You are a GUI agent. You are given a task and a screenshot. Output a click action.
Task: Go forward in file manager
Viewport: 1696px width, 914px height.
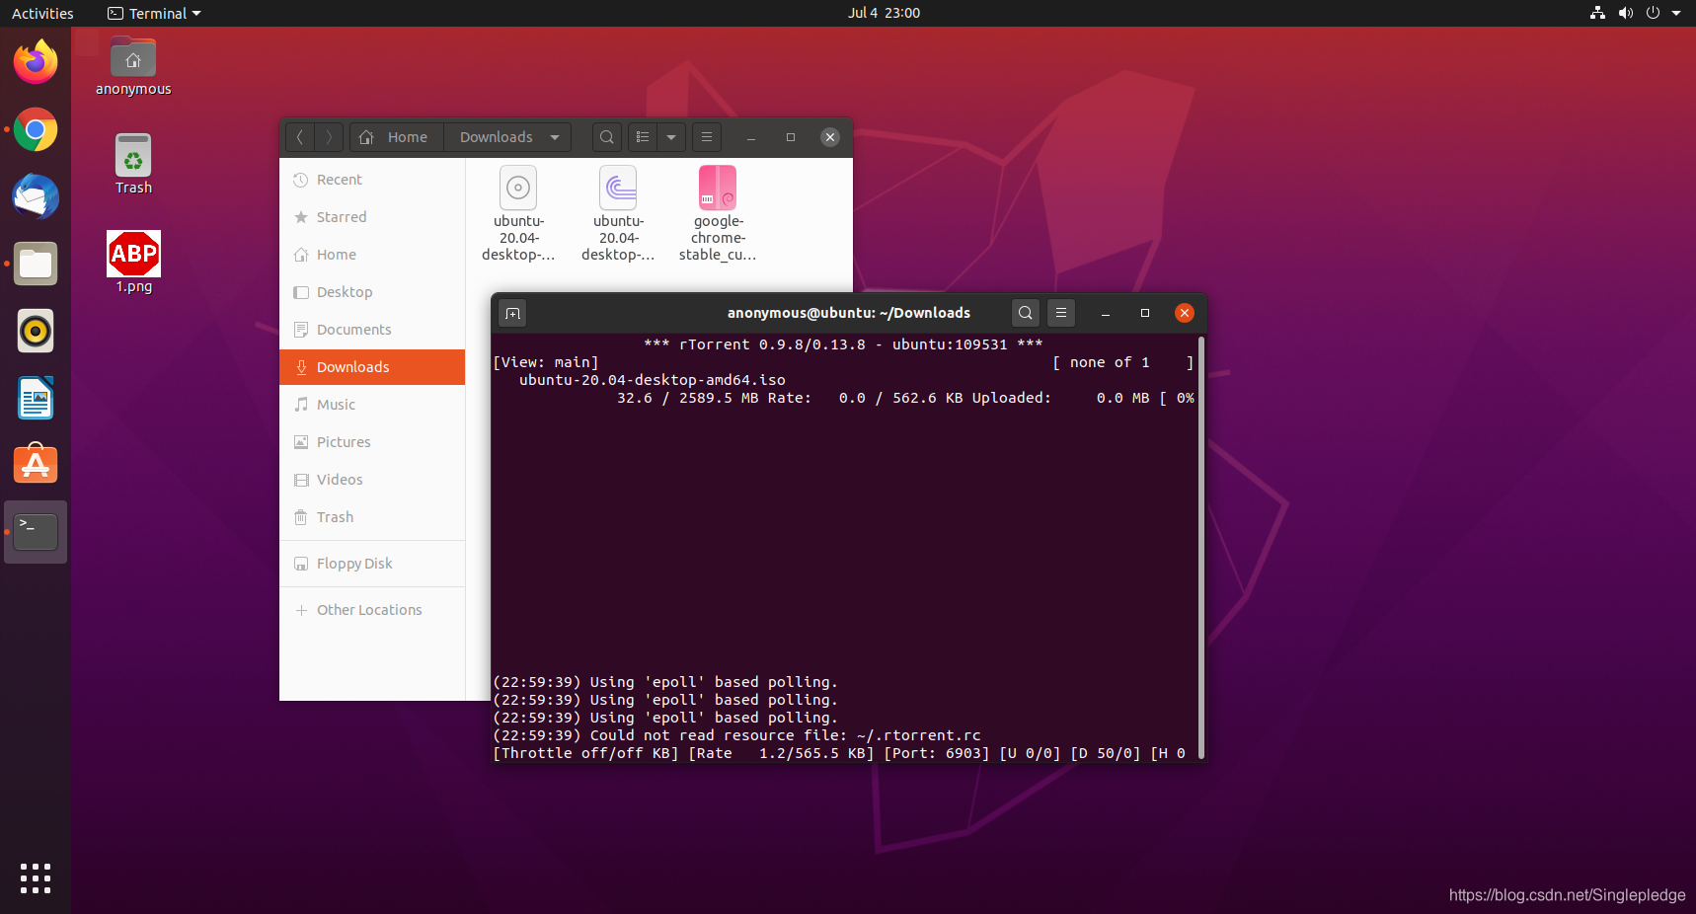(x=330, y=137)
